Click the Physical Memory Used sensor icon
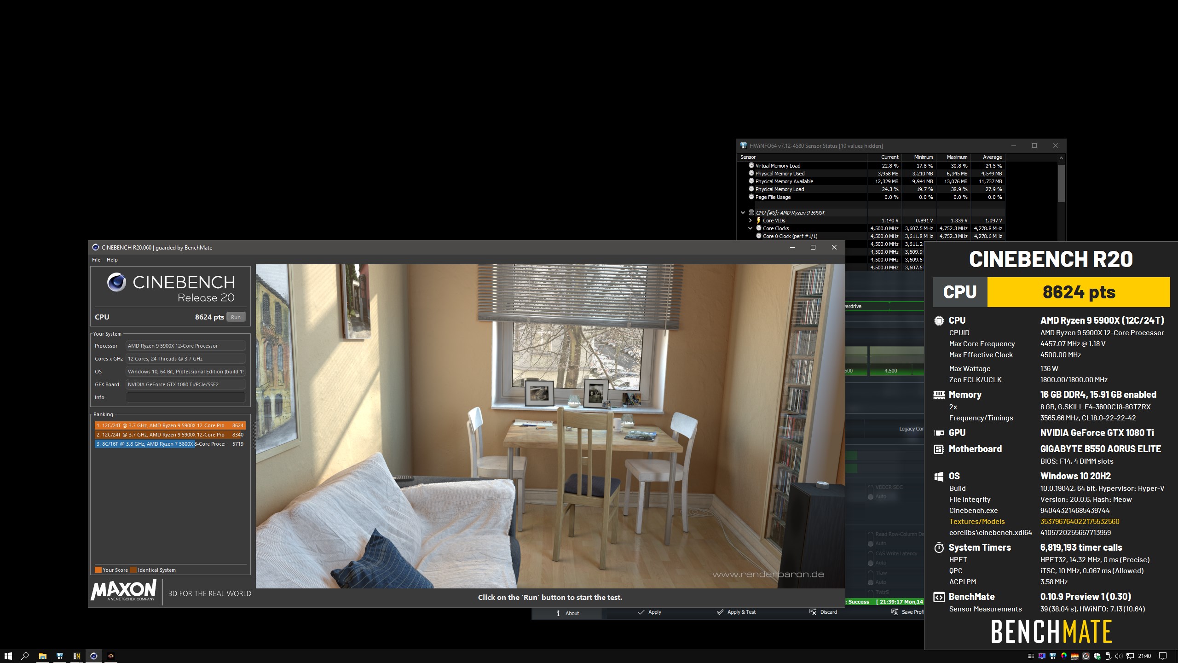The width and height of the screenshot is (1178, 663). point(751,173)
